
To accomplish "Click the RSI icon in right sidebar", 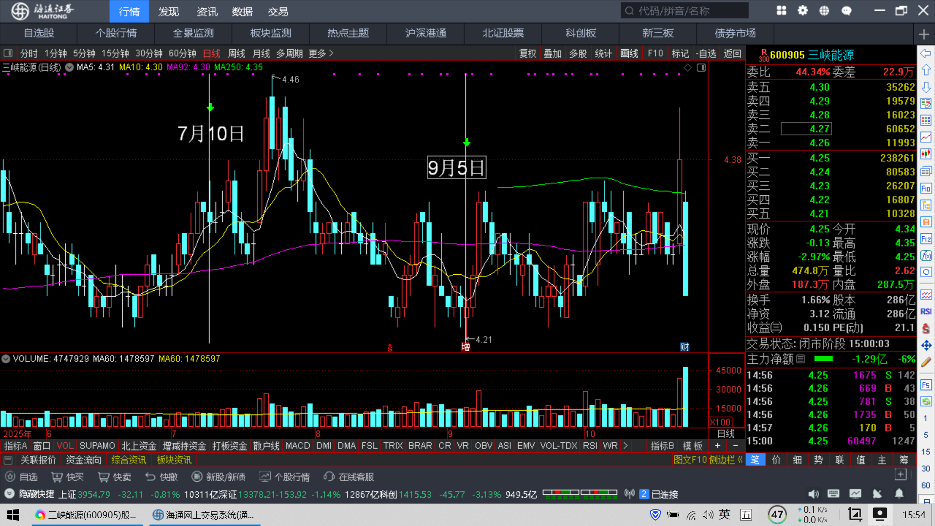I will coord(926,312).
